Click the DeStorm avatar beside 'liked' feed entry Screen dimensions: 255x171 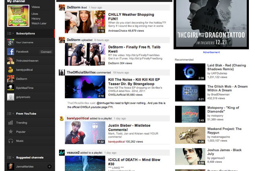tap(62, 7)
